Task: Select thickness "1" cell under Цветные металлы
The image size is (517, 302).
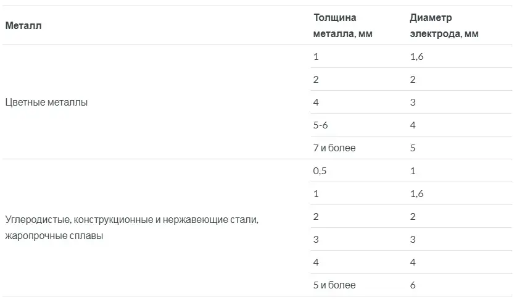Action: point(316,57)
